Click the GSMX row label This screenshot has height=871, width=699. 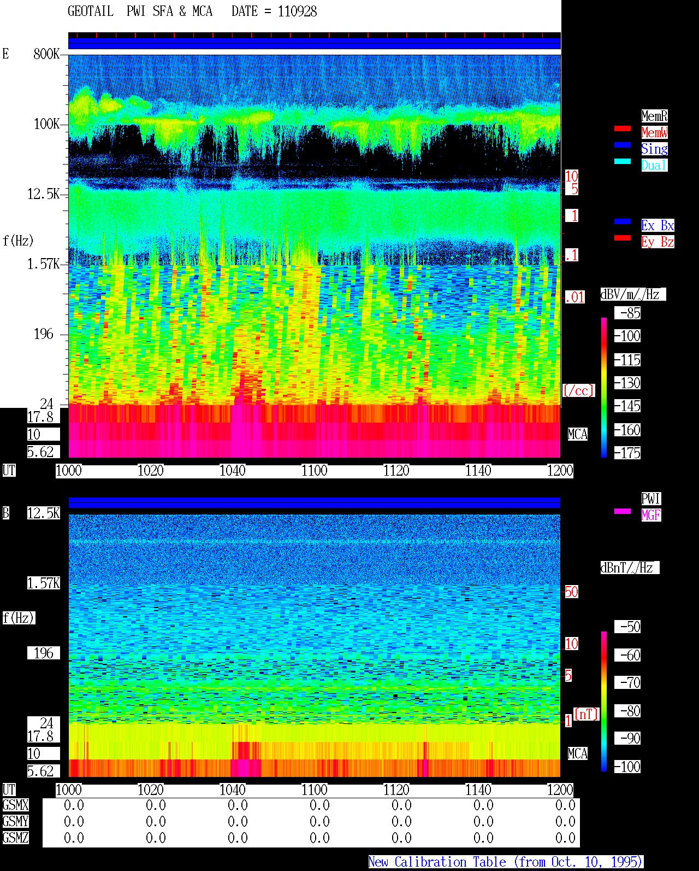pyautogui.click(x=15, y=805)
